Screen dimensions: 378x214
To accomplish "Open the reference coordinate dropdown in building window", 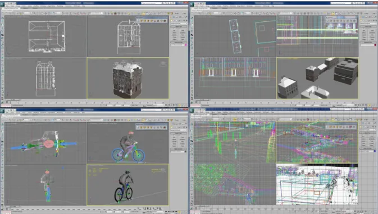I will [58, 13].
